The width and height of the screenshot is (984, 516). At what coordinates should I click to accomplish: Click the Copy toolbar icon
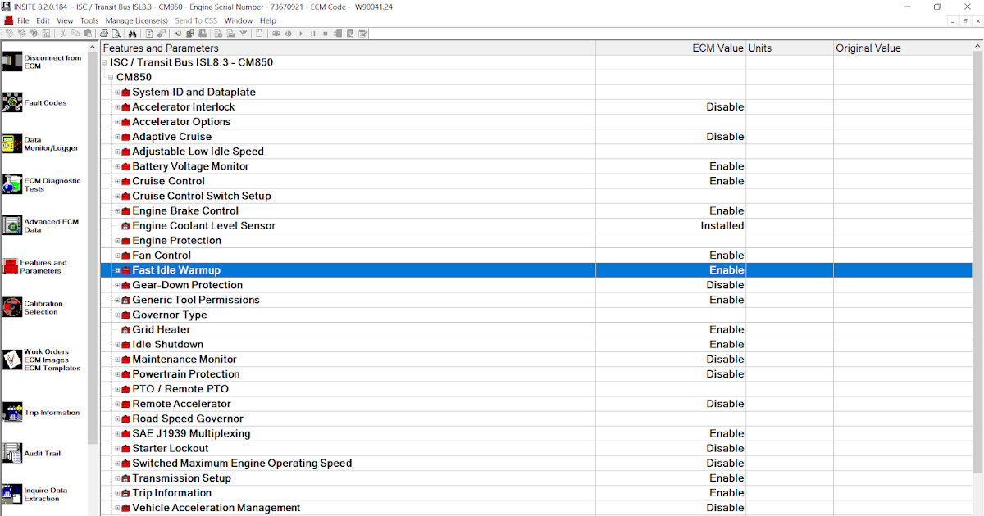click(x=75, y=34)
